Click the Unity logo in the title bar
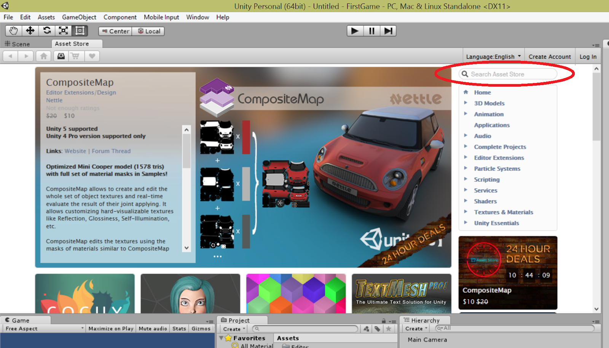This screenshot has width=609, height=348. [5, 6]
